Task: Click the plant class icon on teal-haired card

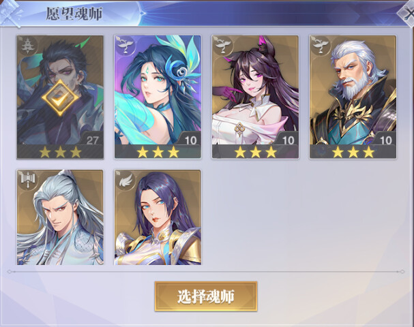Action: [124, 46]
